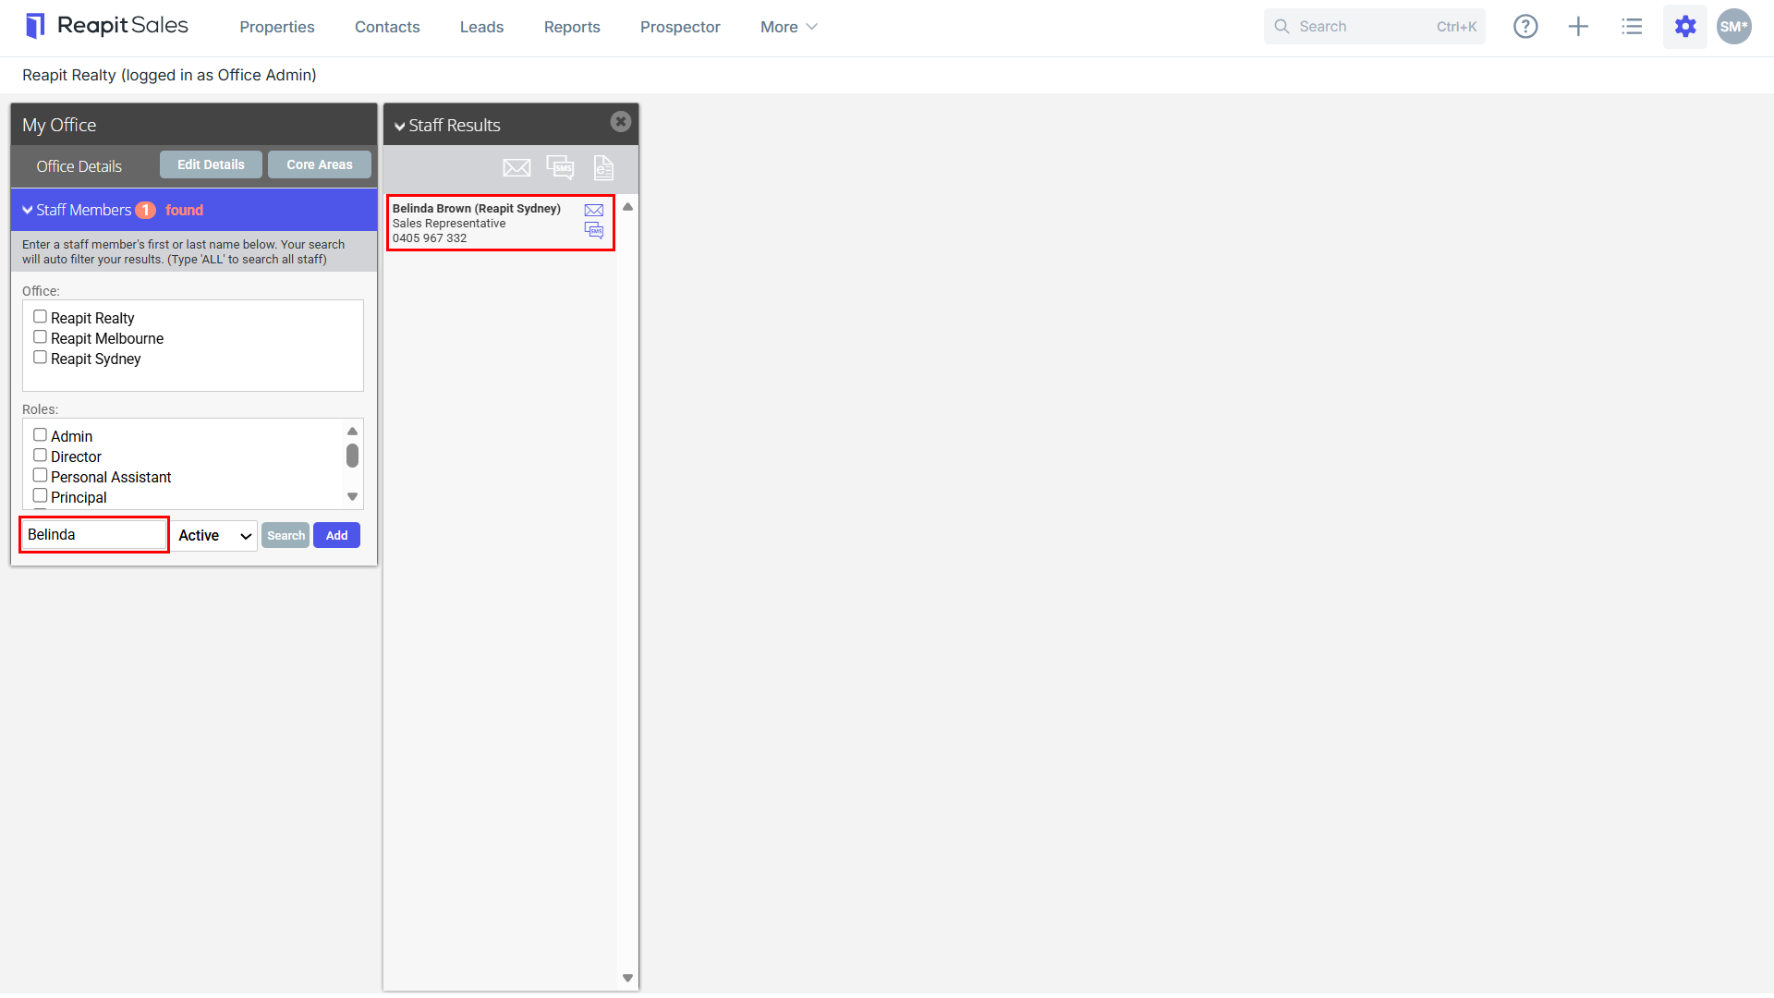Image resolution: width=1774 pixels, height=998 pixels.
Task: Enable the Director role checkbox
Action: tap(40, 456)
